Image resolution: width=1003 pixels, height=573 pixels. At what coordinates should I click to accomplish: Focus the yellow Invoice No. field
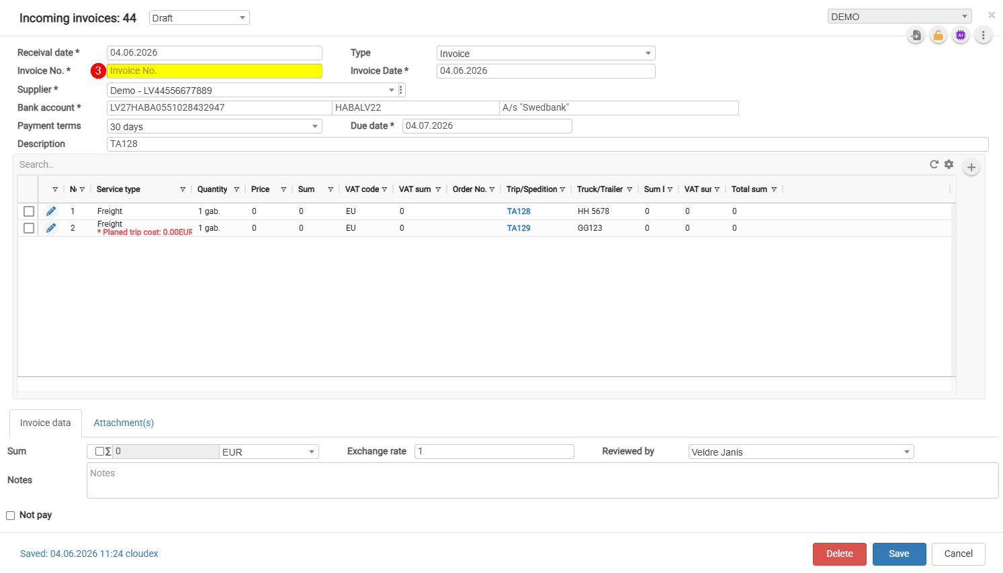click(x=214, y=70)
